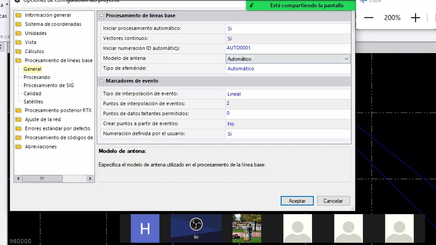Click participant H avatar tile

click(x=145, y=228)
